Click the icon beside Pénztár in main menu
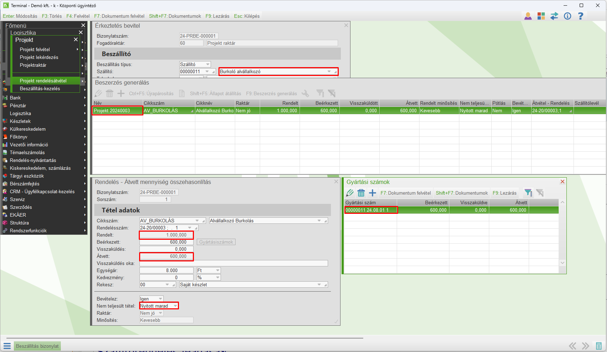 (x=5, y=105)
